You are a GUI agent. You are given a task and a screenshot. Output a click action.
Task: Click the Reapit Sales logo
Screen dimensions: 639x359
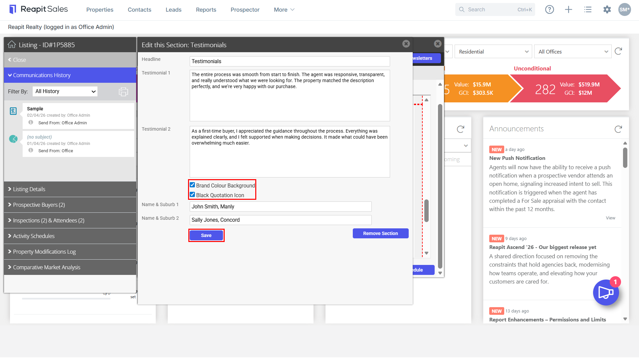tap(39, 9)
